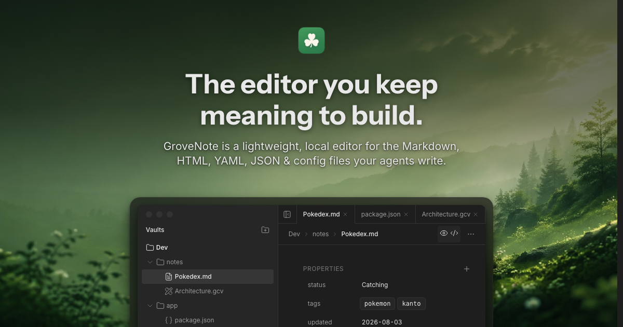This screenshot has width=623, height=327.
Task: Select the Dev vault folder
Action: pos(208,248)
